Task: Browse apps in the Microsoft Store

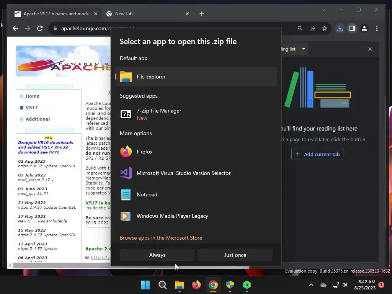Action: coord(161,238)
